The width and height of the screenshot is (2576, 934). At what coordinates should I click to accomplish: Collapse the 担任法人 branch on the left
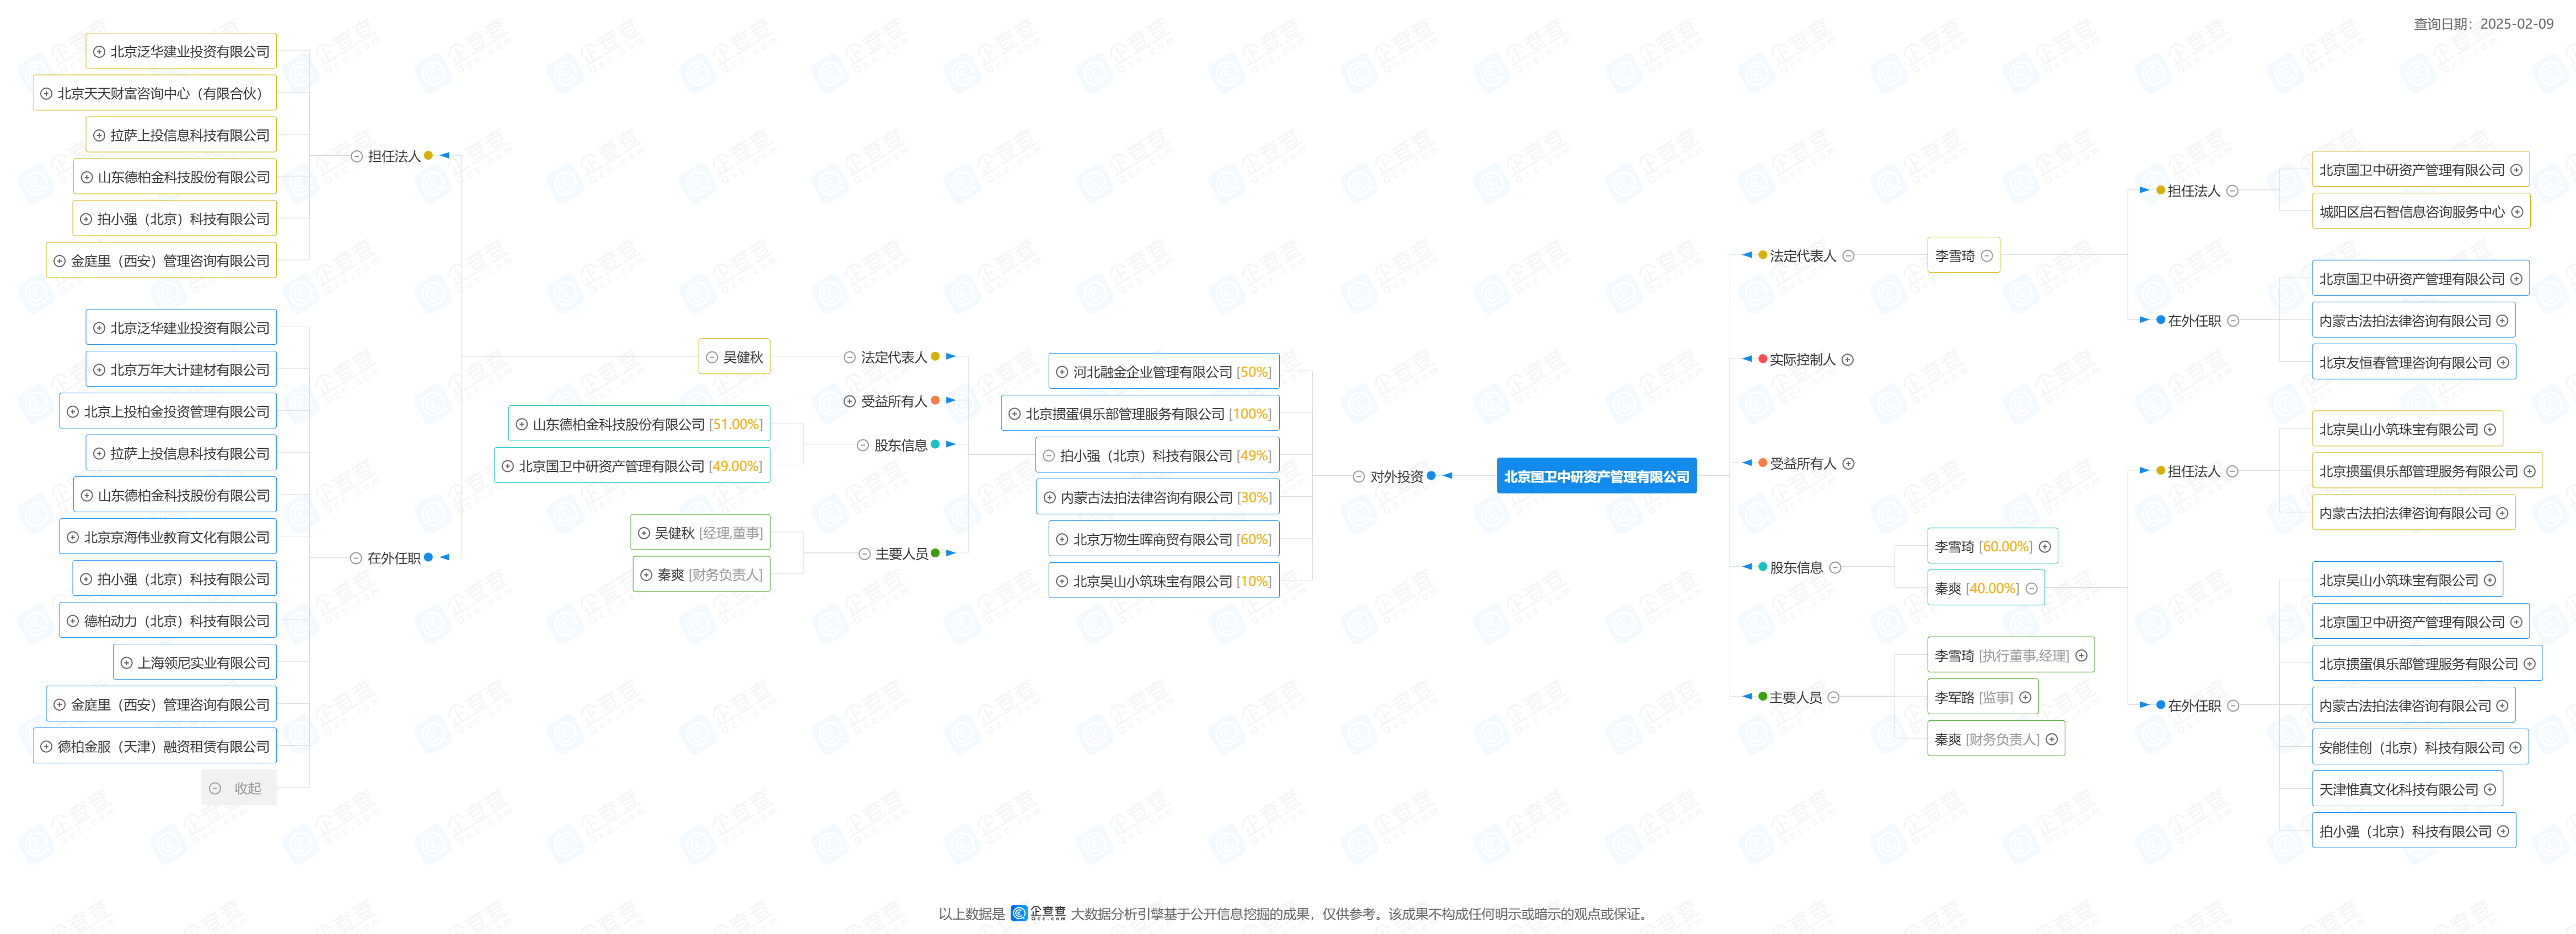click(356, 156)
